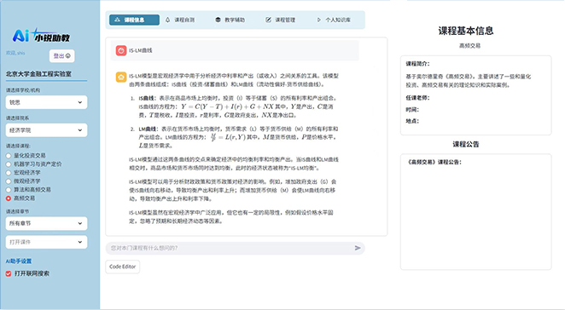Click the red user avatar icon beside IS-LM曲线
This screenshot has width=565, height=310.
121,50
